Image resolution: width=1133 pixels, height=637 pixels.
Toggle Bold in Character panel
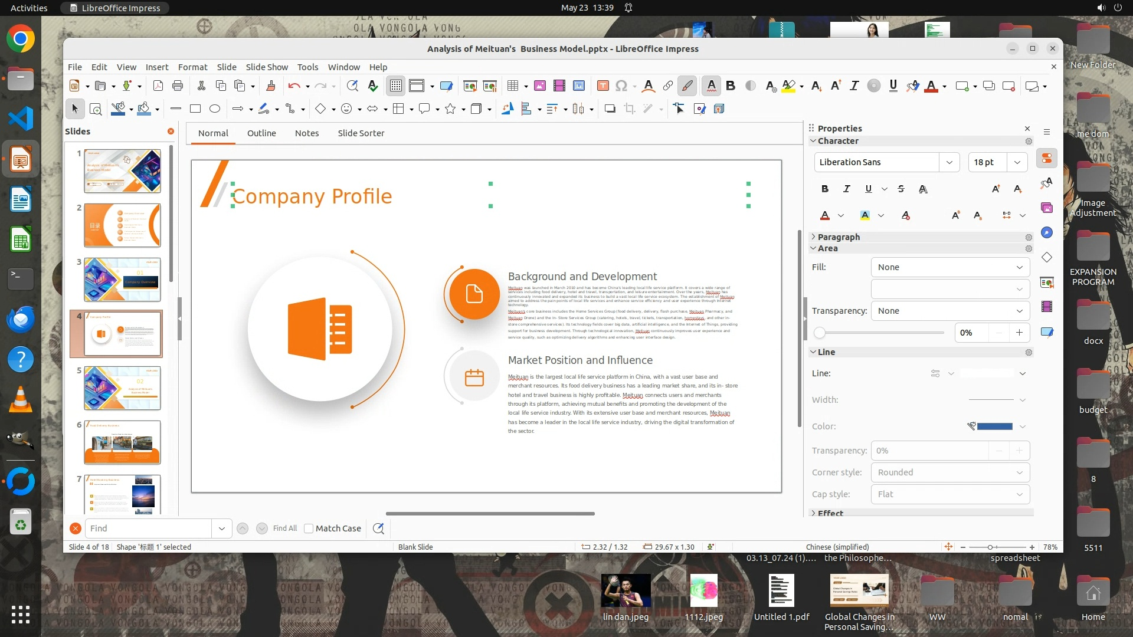tap(825, 189)
